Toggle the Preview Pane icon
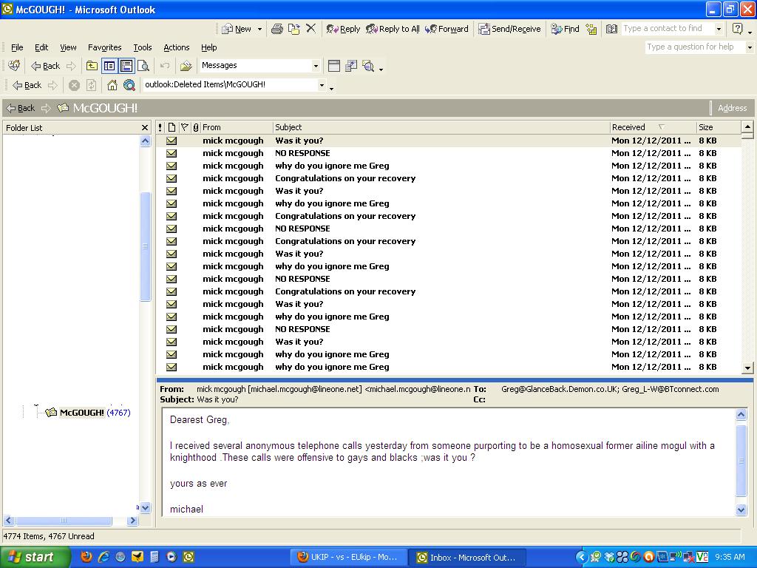757x568 pixels. (x=126, y=66)
